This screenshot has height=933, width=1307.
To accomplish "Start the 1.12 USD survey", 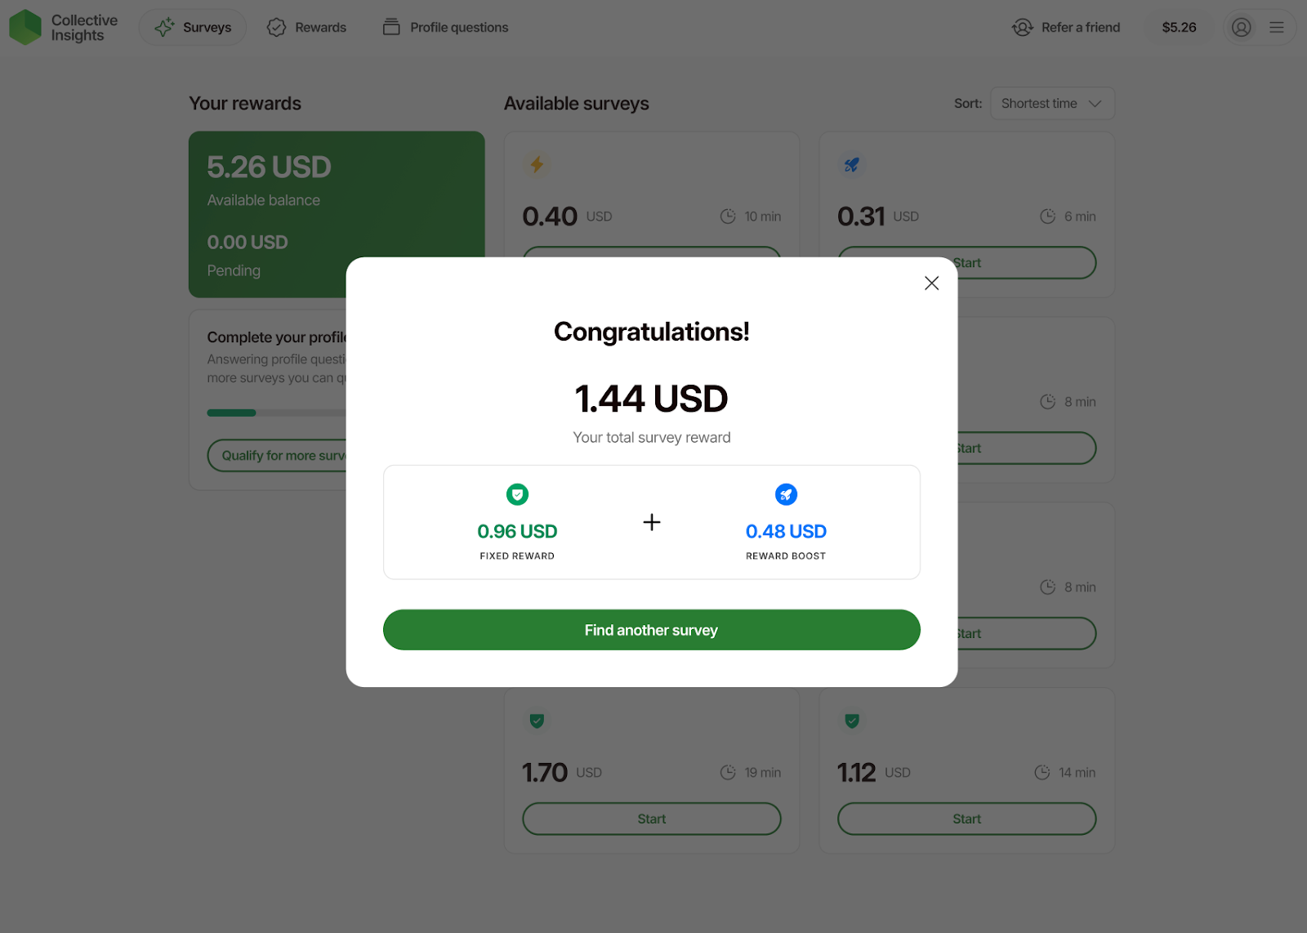I will click(x=966, y=819).
